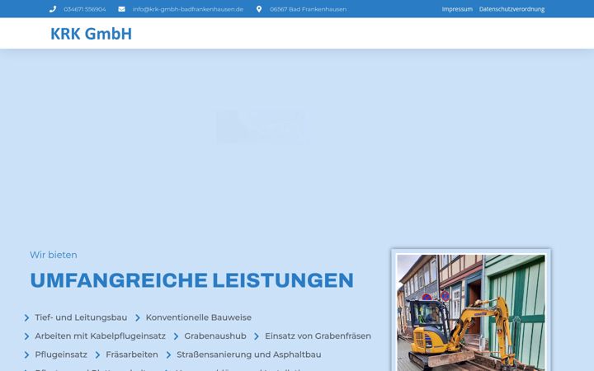The height and width of the screenshot is (371, 594).
Task: Click the heading UMFANGREICHE LEISTUNGEN
Action: [191, 280]
